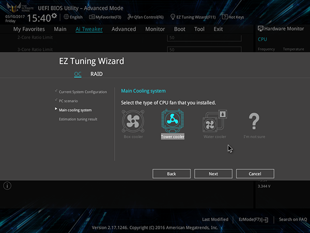Viewport: 310px width, 233px height.
Task: Click the info icon at bottom left
Action: 7,186
